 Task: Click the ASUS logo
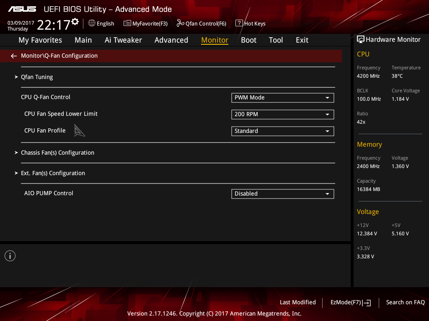22,9
